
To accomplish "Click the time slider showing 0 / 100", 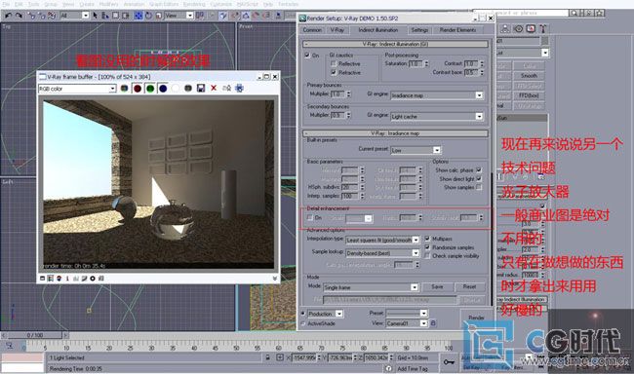I will click(x=35, y=335).
